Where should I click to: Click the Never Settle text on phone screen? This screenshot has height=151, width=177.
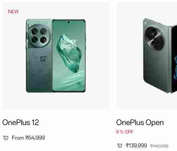click(x=69, y=44)
